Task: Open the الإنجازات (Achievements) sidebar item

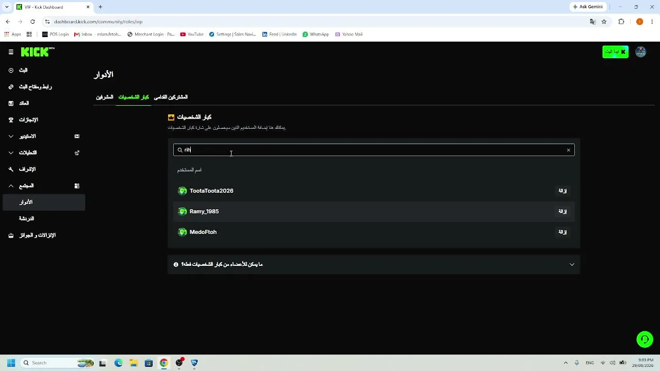Action: pos(44,120)
